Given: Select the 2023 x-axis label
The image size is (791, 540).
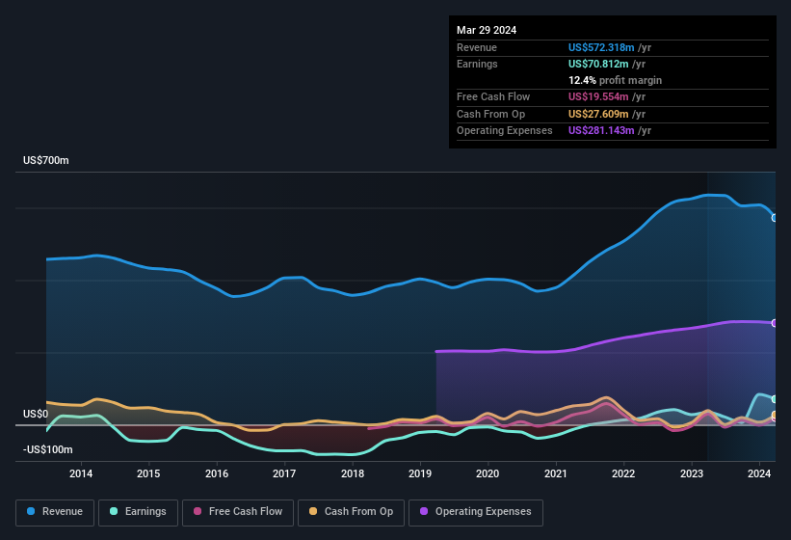Looking at the screenshot, I should tap(692, 473).
